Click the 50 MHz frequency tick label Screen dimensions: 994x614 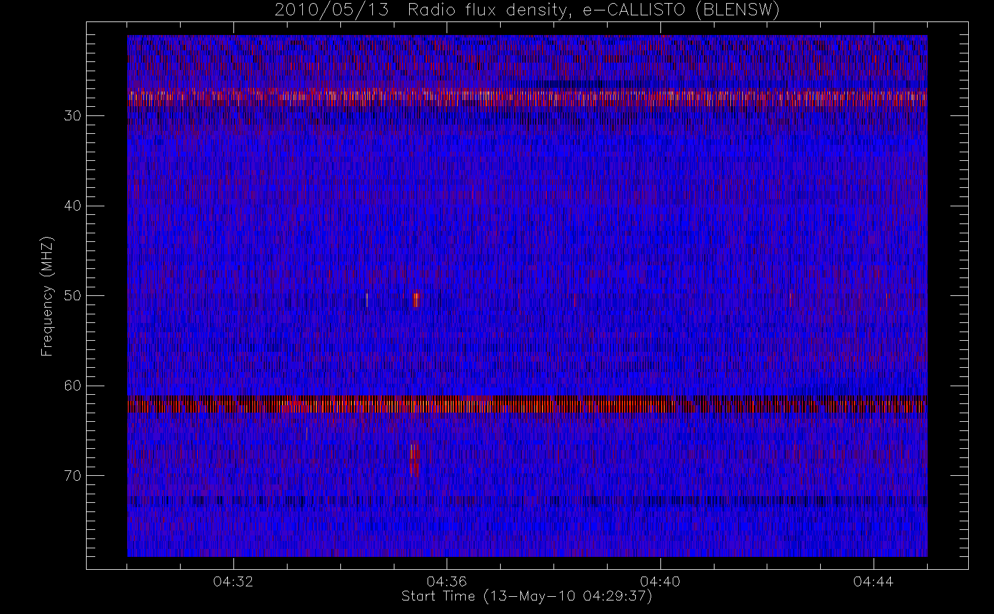point(72,296)
